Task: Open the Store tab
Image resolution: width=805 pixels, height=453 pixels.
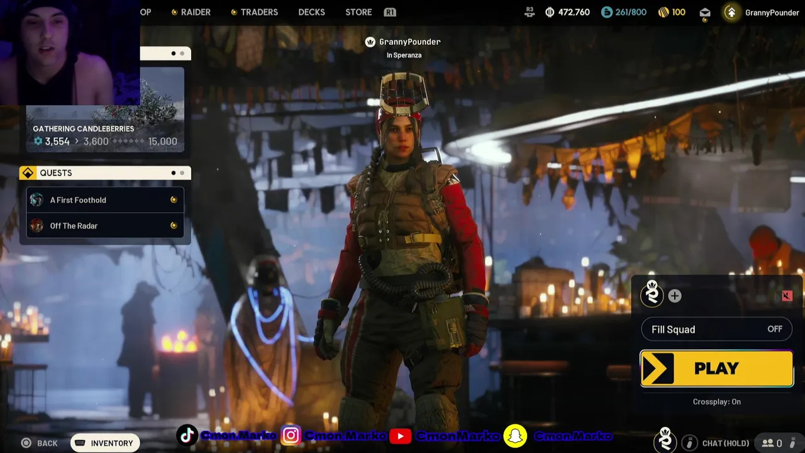Action: point(358,12)
